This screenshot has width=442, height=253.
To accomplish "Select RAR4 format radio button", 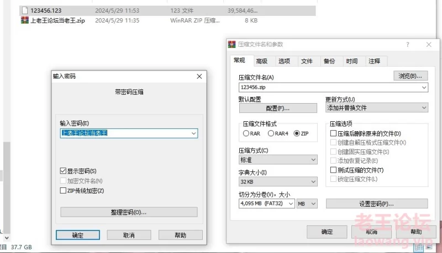I will pos(271,133).
